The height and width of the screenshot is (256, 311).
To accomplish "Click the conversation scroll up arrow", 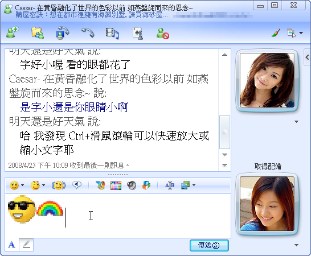I will click(x=224, y=55).
